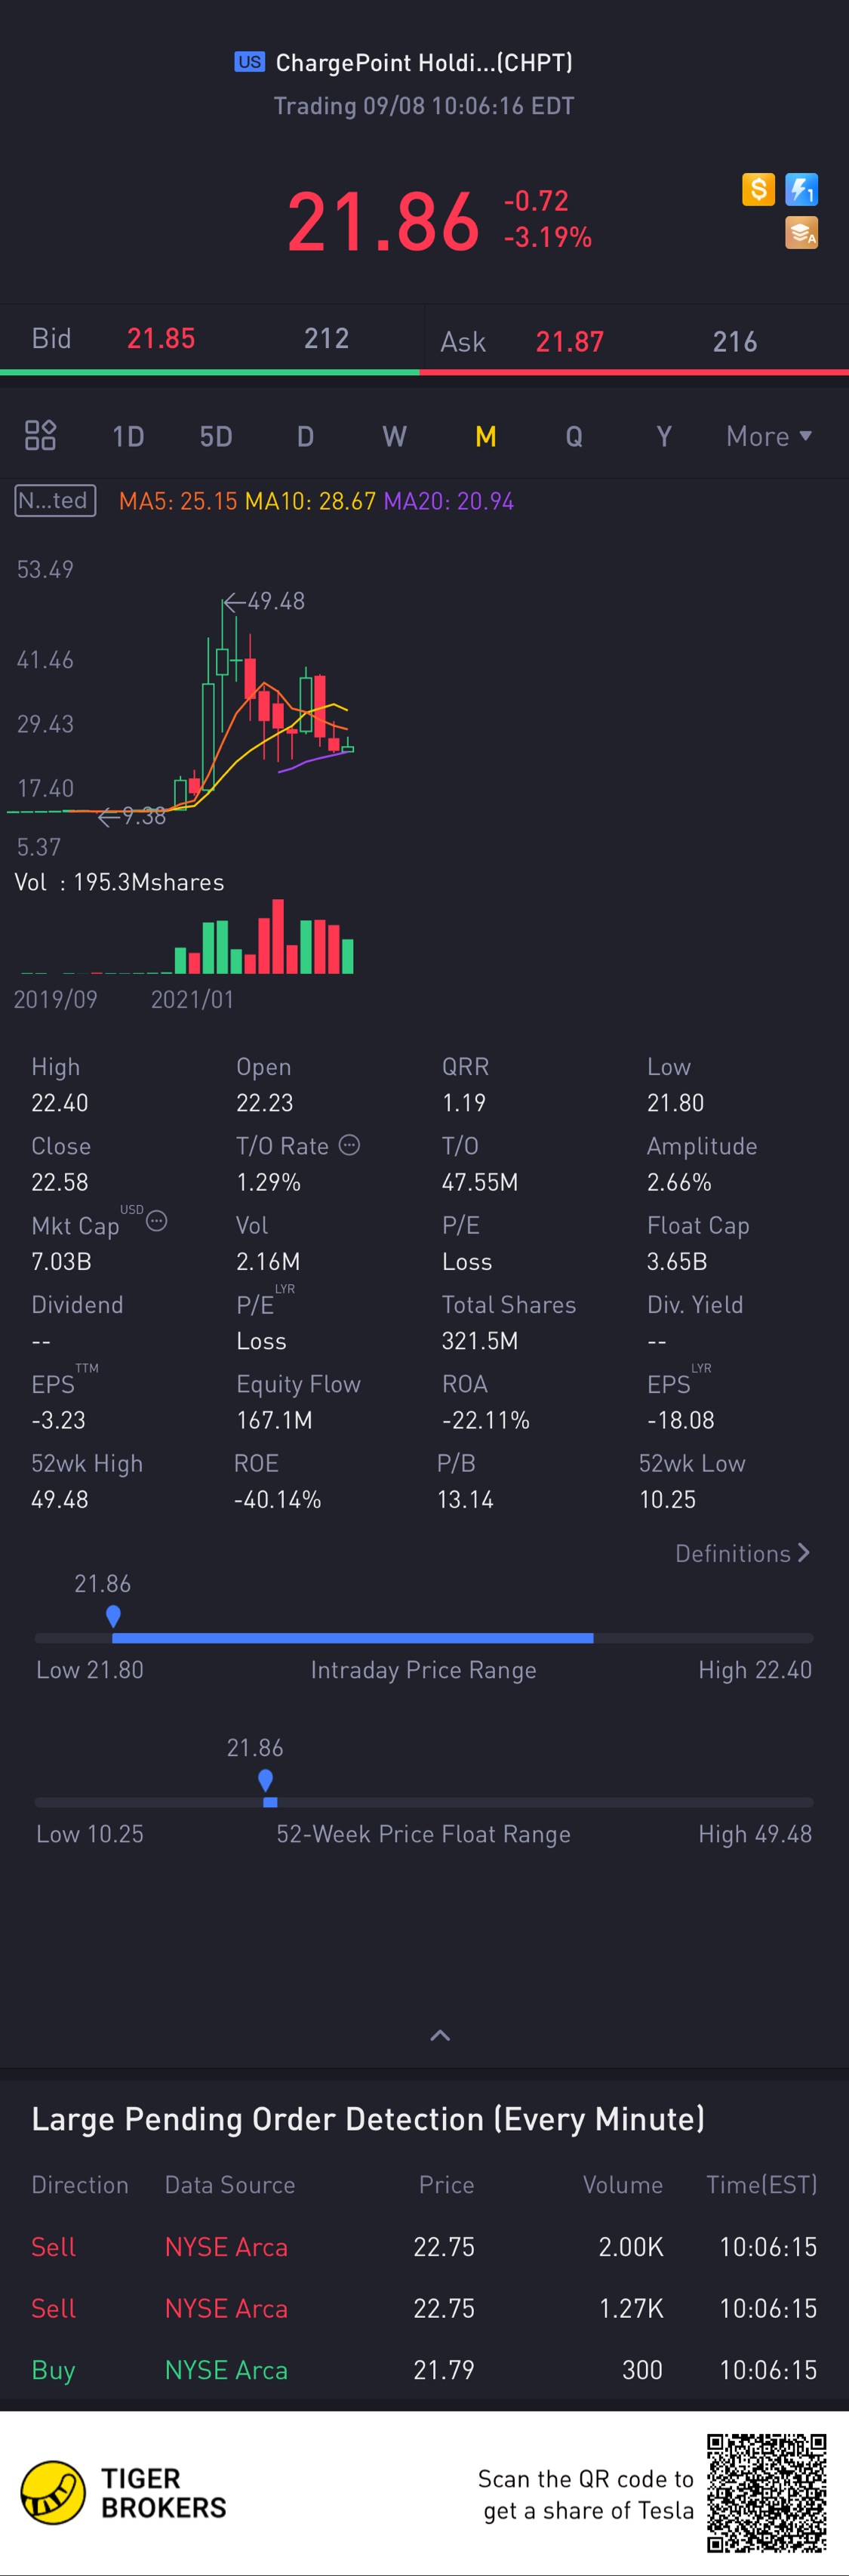The height and width of the screenshot is (2576, 849).
Task: Tap the ROE value -40.14%
Action: (x=277, y=1499)
